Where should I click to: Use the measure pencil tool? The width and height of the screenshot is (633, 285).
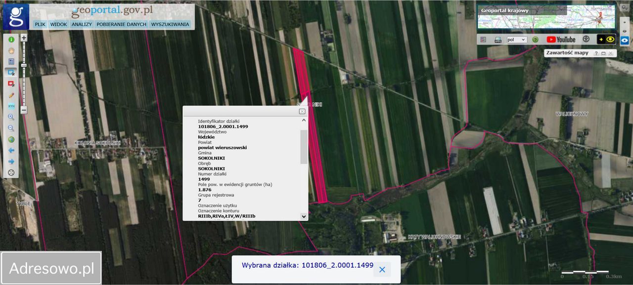(x=11, y=95)
